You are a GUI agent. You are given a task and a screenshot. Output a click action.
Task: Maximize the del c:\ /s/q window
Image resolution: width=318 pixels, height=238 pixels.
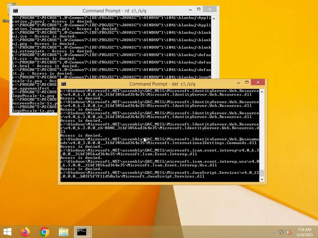pos(247,82)
